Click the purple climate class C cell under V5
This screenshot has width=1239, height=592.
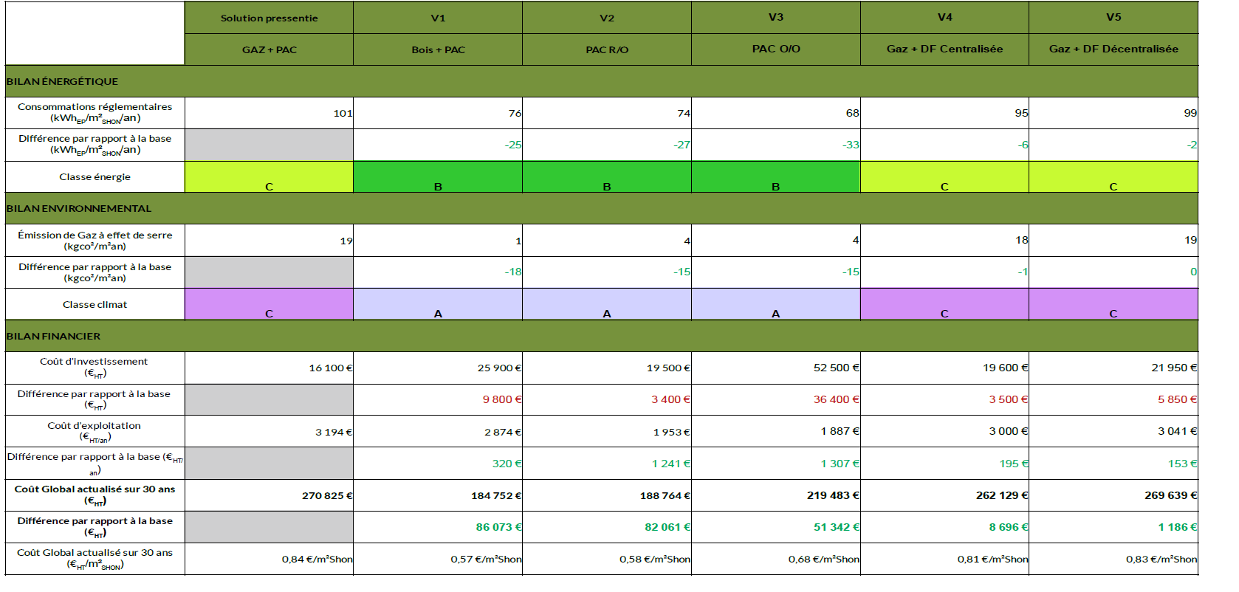[x=1113, y=304]
